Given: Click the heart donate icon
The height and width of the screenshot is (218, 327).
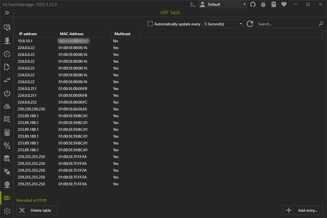Looking at the screenshot, I should point(284,4).
